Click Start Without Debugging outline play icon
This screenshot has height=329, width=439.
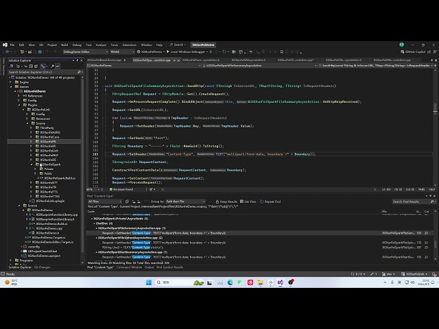211,52
